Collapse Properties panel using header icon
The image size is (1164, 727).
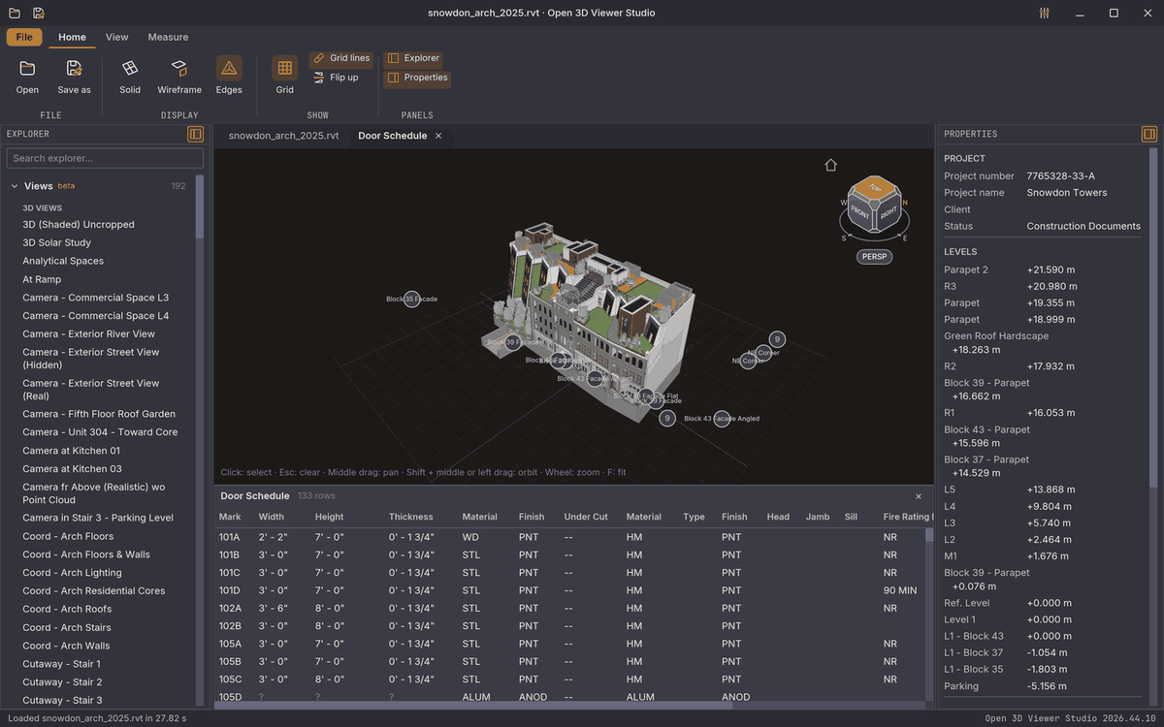pyautogui.click(x=1149, y=134)
